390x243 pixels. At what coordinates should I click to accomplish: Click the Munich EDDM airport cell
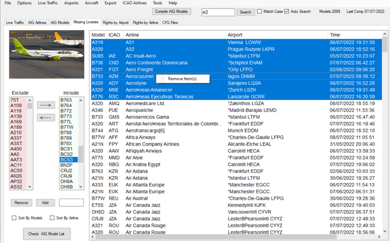click(243, 131)
